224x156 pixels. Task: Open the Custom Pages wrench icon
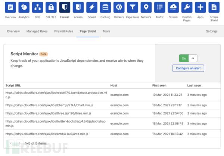click(187, 7)
